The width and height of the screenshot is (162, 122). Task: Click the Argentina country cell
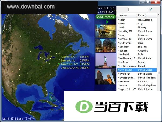pyautogui.click(x=143, y=51)
